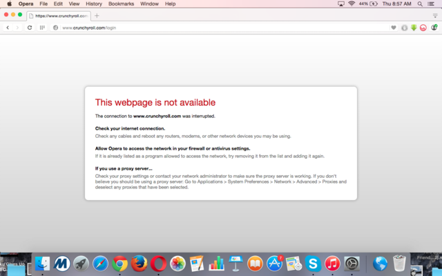Toggle the Wi-Fi status menu
Screen dimensions: 442x276
click(351, 4)
